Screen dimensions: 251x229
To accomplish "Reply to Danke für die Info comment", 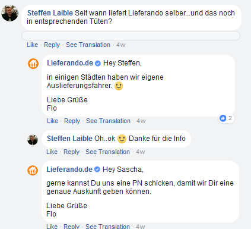I will [x=71, y=152].
